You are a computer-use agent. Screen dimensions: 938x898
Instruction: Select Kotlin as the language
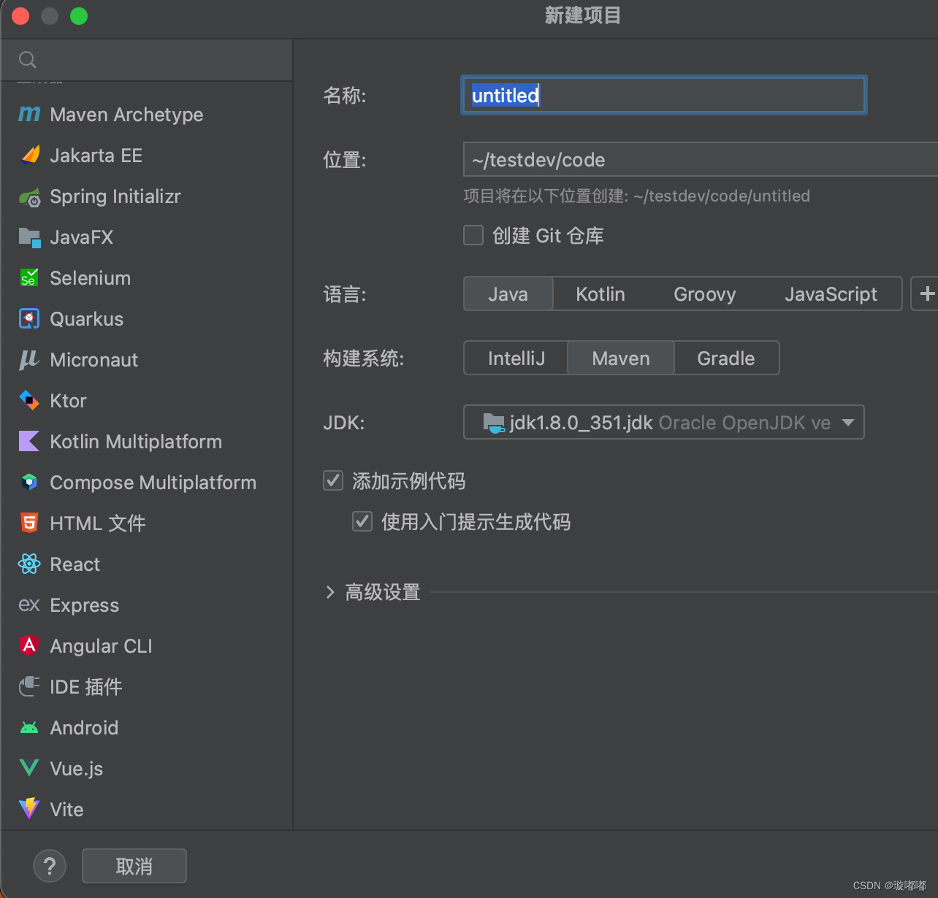pos(600,293)
